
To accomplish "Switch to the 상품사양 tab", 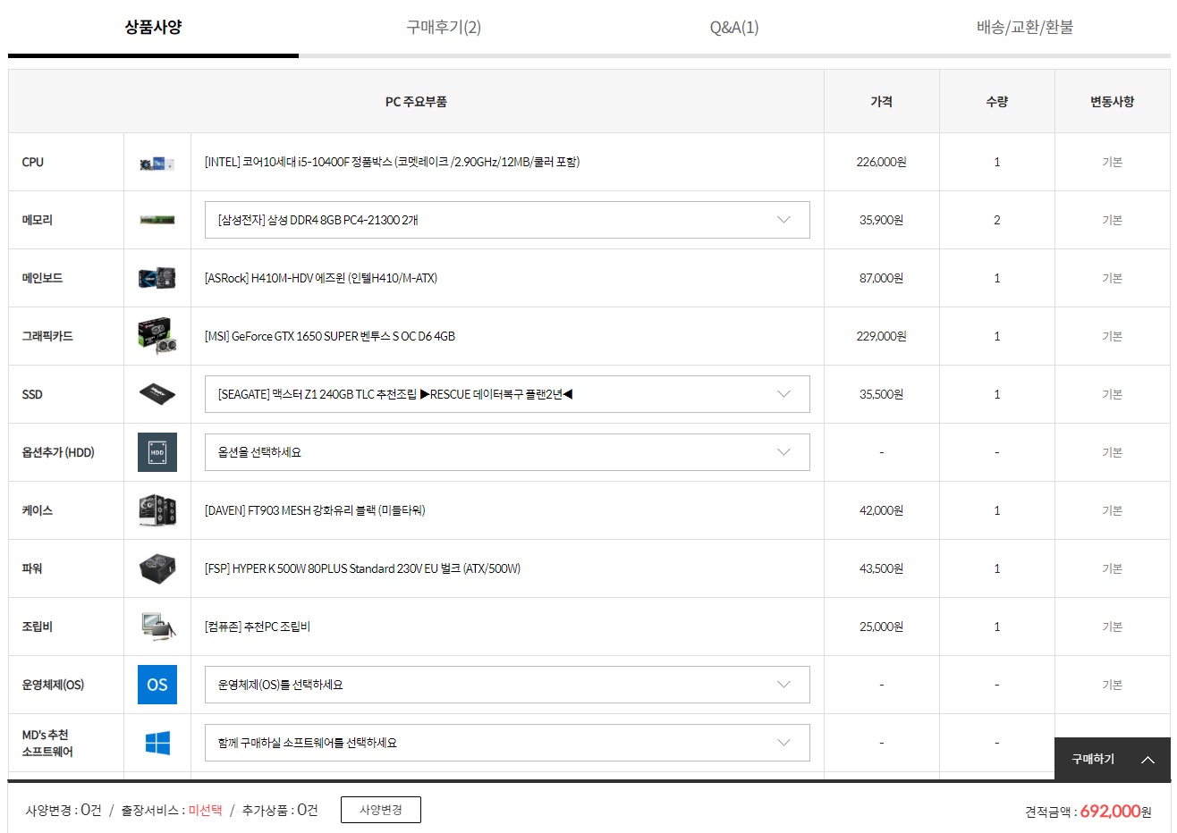I will click(153, 27).
